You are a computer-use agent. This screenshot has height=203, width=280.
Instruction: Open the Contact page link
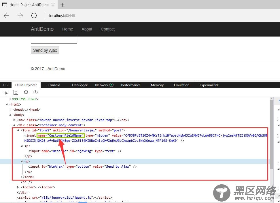[108, 29]
